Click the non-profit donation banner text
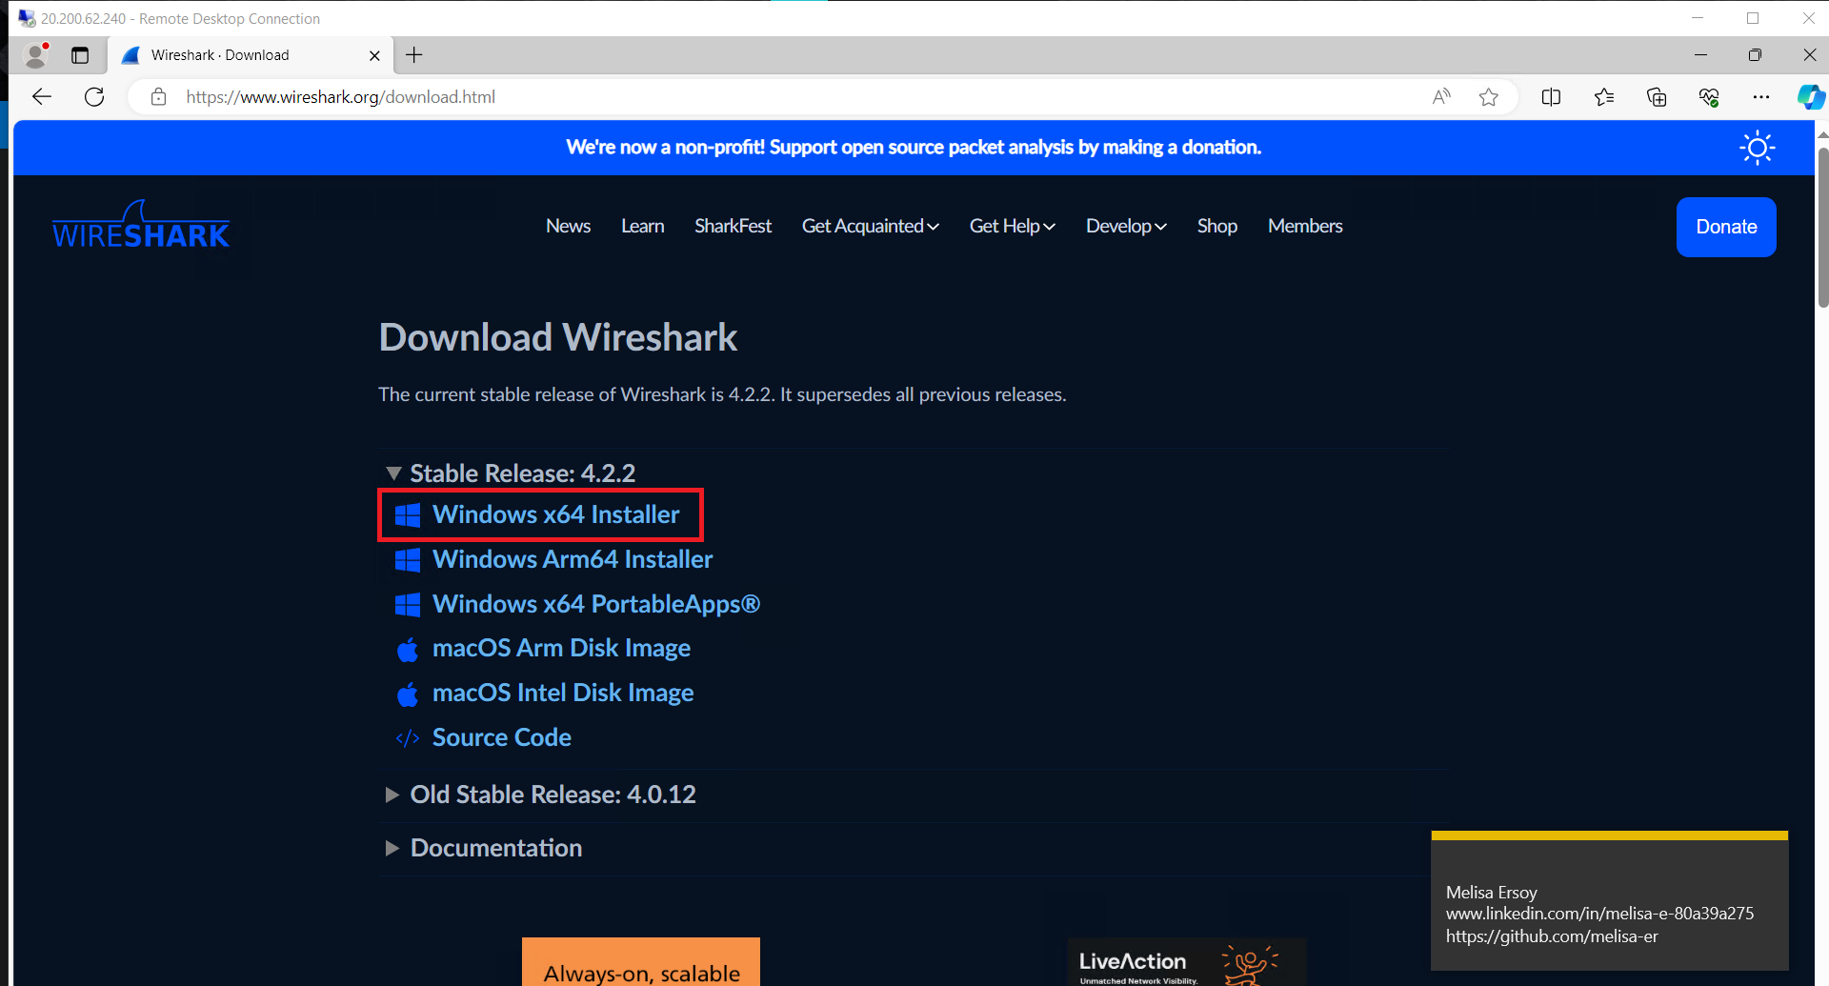Image resolution: width=1829 pixels, height=986 pixels. tap(914, 147)
